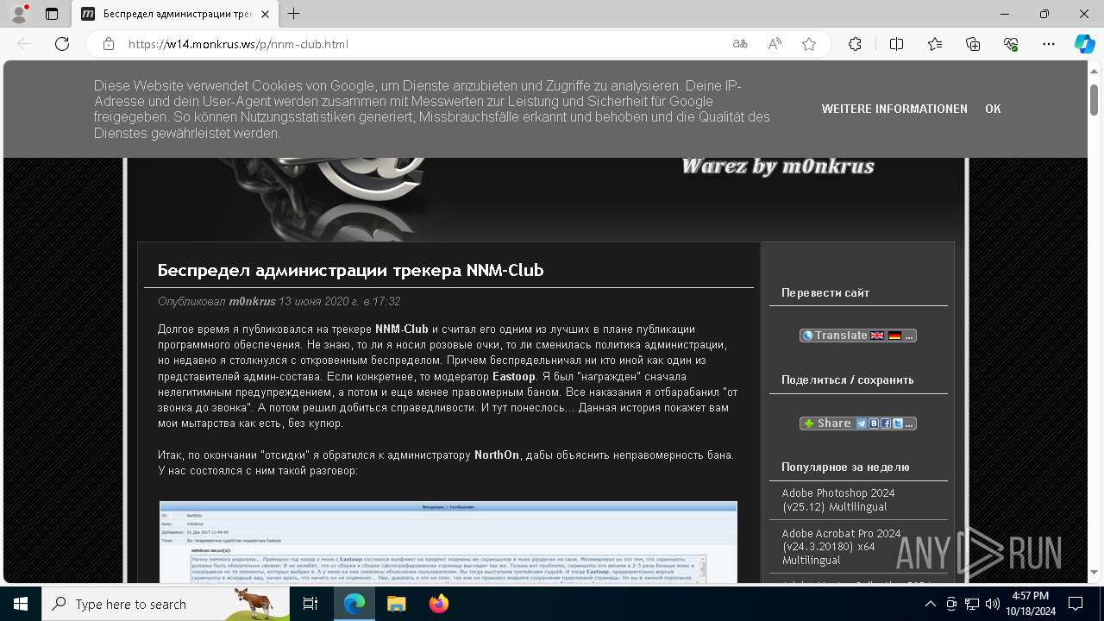Open Task View on the taskbar
This screenshot has width=1104, height=621.
310,604
